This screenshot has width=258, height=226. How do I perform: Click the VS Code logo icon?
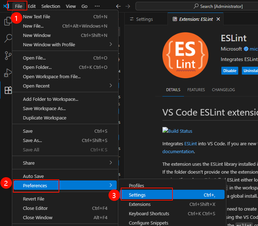pos(6,6)
